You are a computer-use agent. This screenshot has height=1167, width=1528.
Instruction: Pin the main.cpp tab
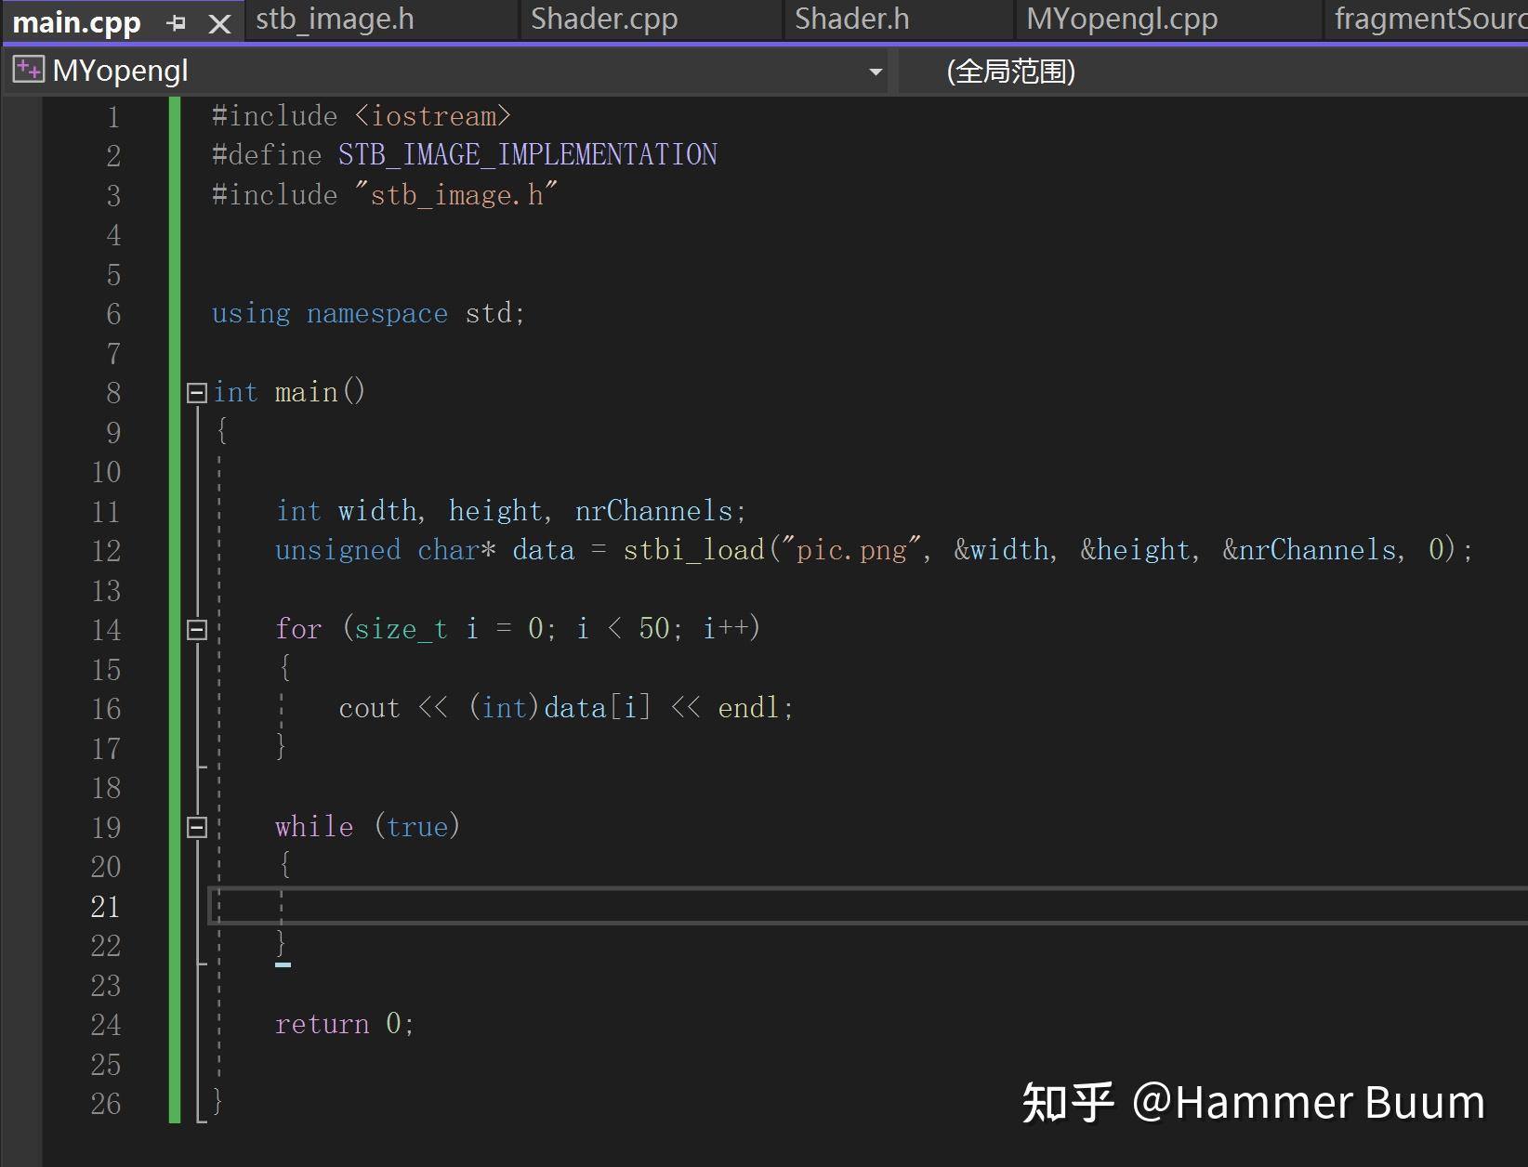pos(177,21)
